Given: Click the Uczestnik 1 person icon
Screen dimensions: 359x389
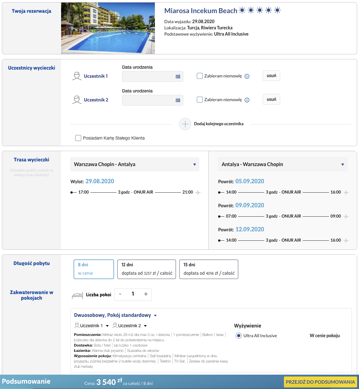Looking at the screenshot, I should click(77, 76).
